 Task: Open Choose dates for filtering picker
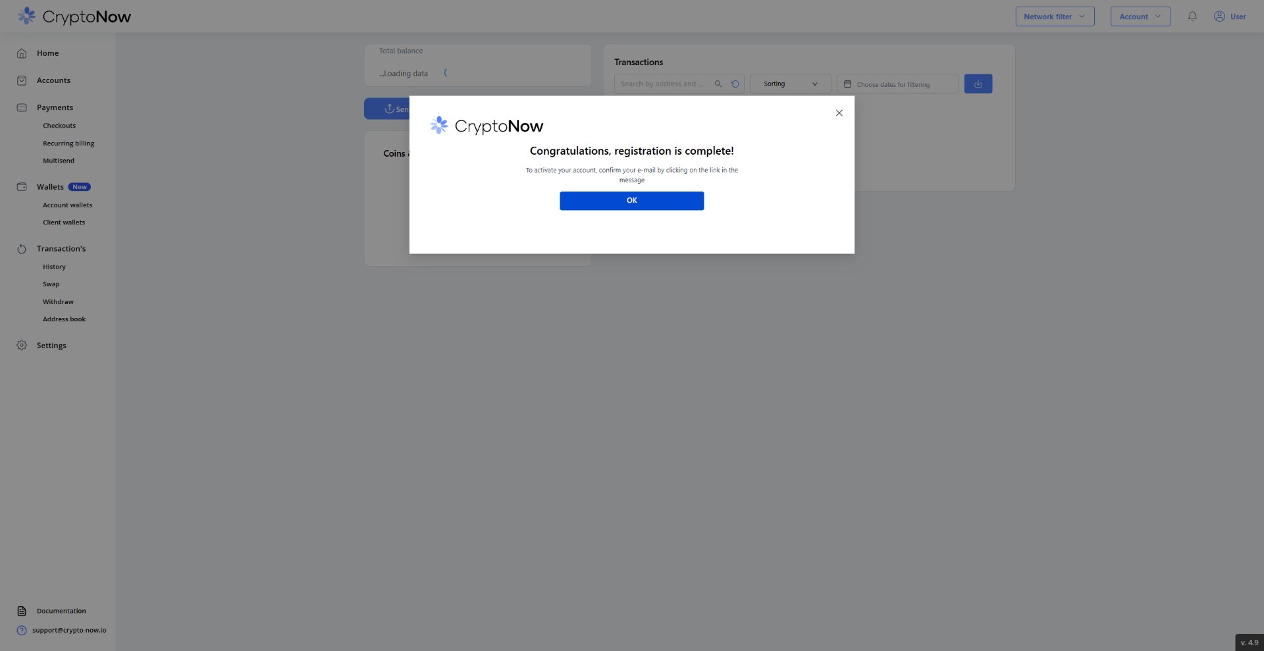pos(897,84)
